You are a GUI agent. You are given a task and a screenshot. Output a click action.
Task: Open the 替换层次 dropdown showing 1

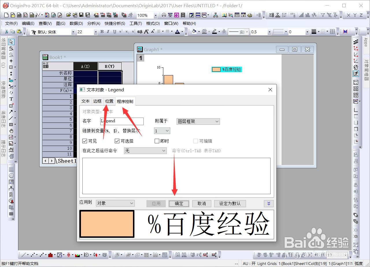162,131
